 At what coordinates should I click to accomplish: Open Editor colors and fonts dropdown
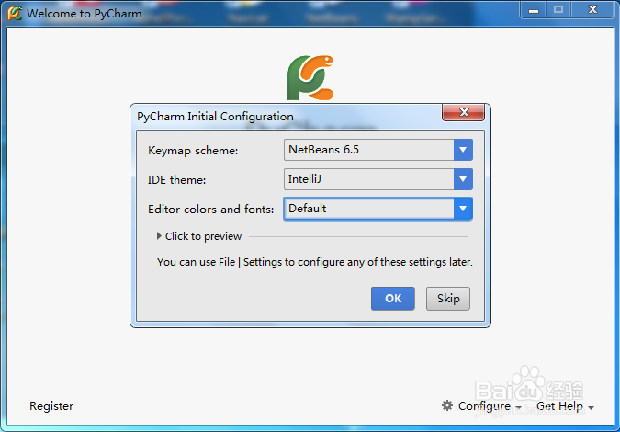(x=378, y=209)
